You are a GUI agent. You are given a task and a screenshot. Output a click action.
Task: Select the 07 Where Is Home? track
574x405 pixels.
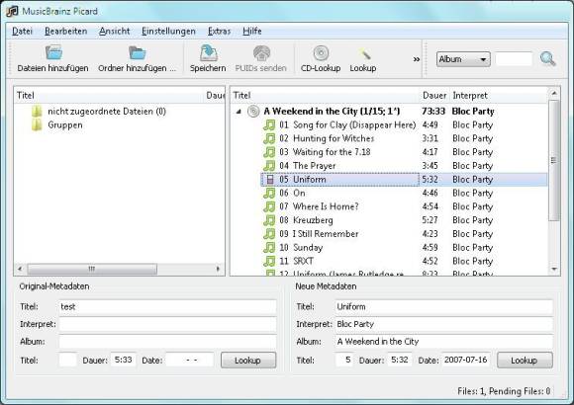click(x=404, y=206)
